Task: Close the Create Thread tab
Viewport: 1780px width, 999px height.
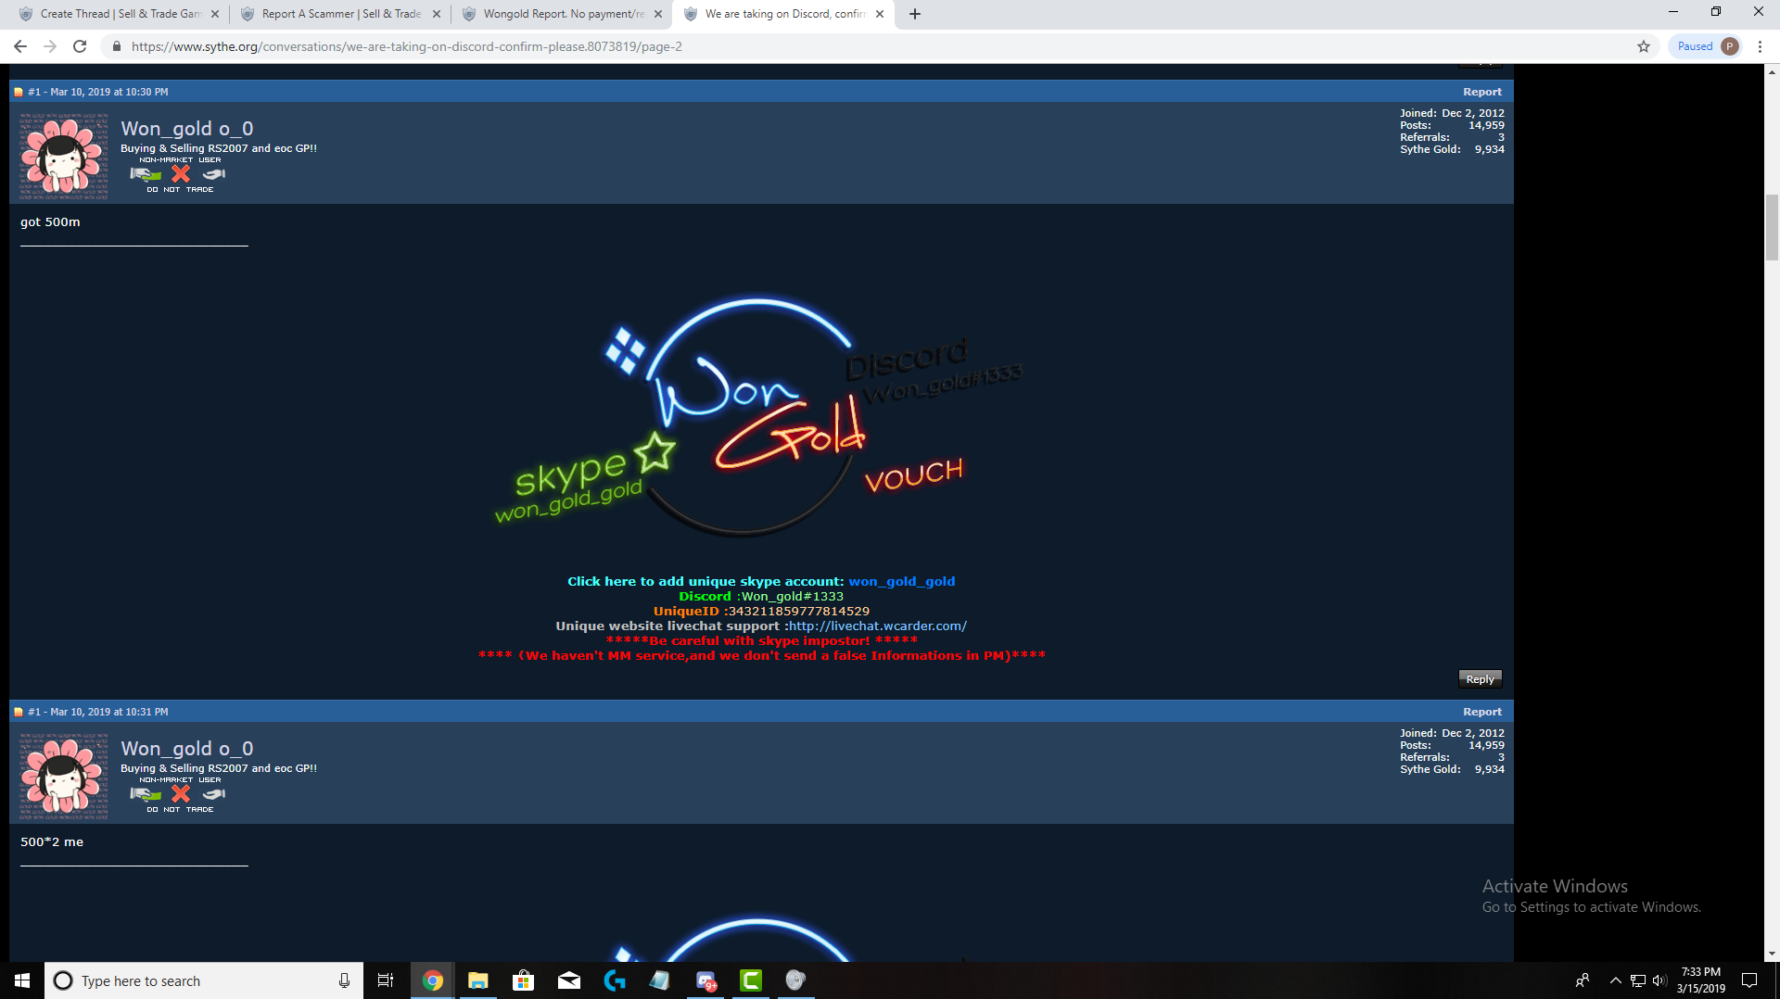Action: coord(215,14)
